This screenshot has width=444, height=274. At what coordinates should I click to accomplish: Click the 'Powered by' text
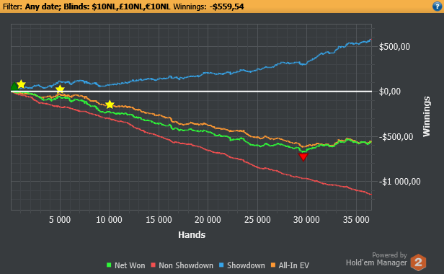389,255
